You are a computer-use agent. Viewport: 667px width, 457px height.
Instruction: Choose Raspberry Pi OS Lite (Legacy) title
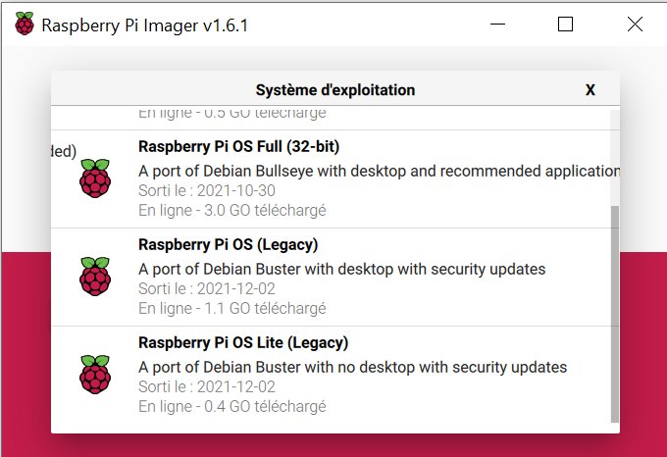click(x=243, y=342)
